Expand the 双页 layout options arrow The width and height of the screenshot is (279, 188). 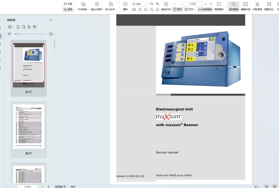195,10
